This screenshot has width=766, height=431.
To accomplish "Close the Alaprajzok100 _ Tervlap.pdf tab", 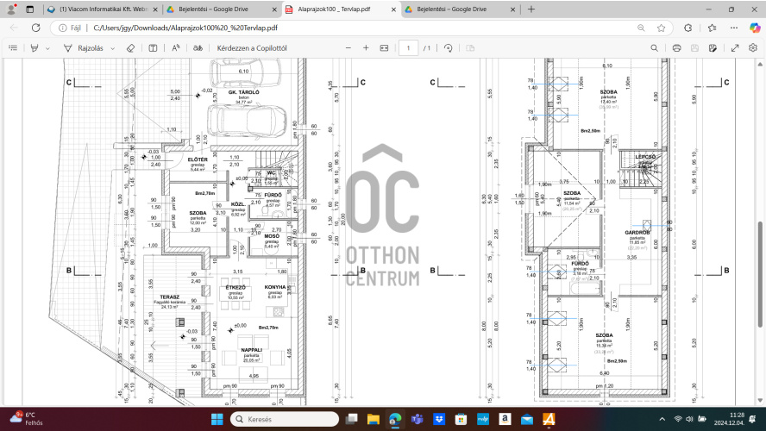I will 393,9.
